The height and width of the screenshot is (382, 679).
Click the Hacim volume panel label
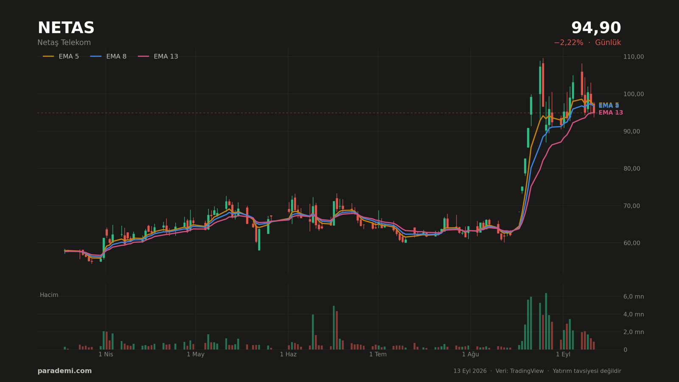49,295
